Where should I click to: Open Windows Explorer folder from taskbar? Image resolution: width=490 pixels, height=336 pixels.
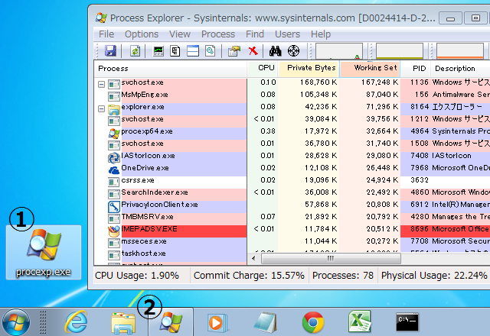pyautogui.click(x=123, y=323)
